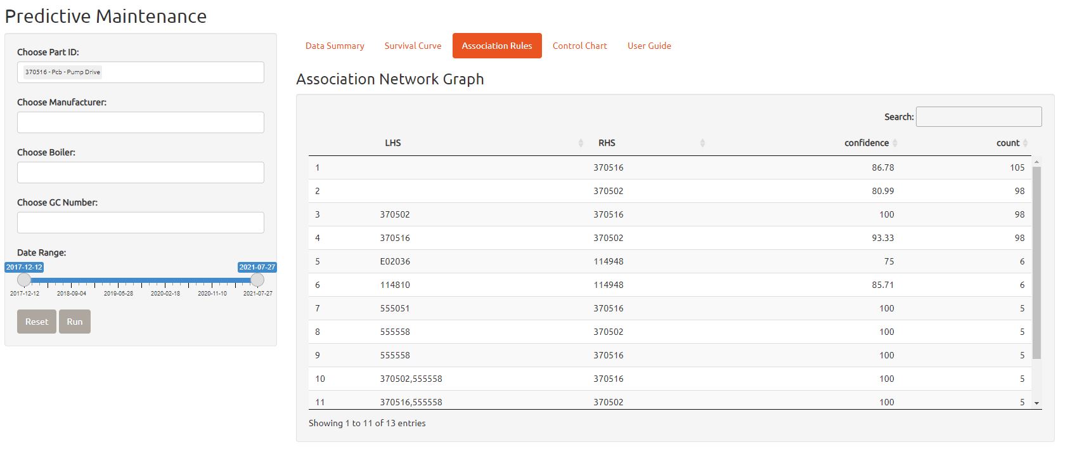This screenshot has width=1070, height=456.
Task: Switch to Survival Curve tab
Action: [x=413, y=46]
